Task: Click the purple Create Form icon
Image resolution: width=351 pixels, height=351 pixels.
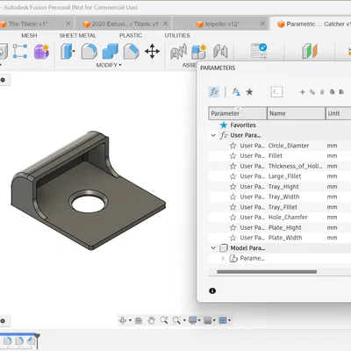Action: 41,52
